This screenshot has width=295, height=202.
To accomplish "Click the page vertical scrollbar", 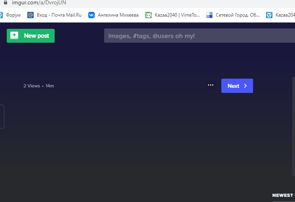I will pos(293,126).
